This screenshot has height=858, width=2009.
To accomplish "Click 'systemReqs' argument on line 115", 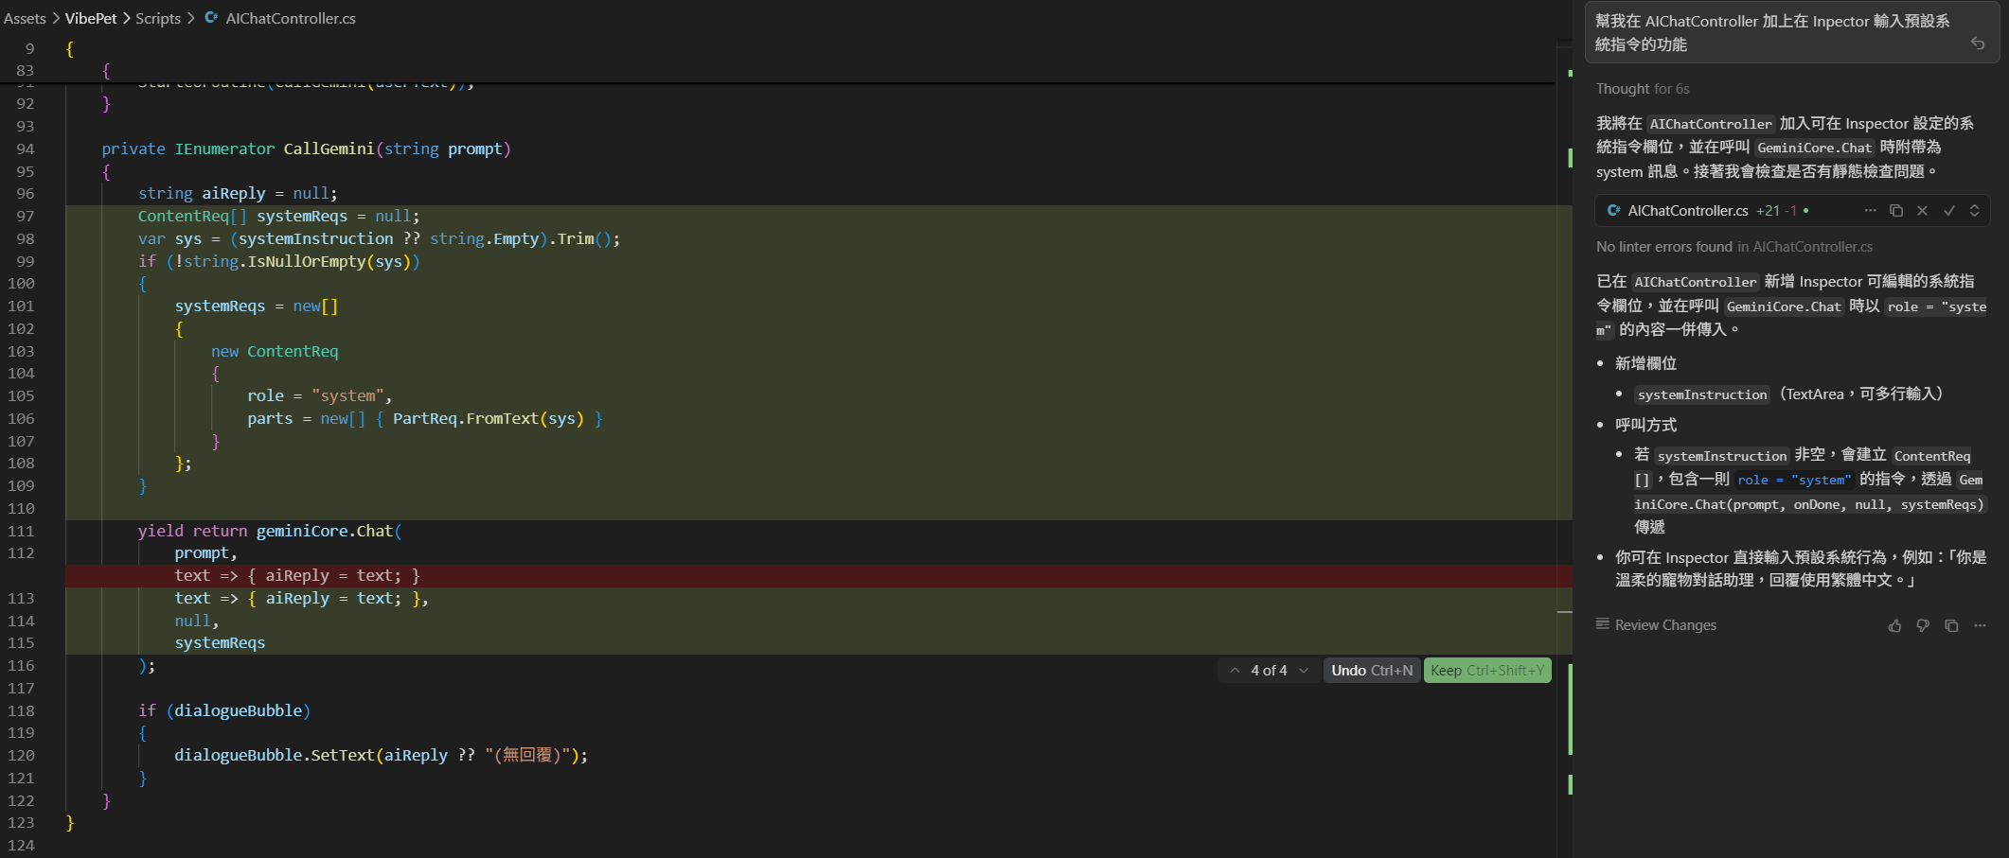I will 220,643.
